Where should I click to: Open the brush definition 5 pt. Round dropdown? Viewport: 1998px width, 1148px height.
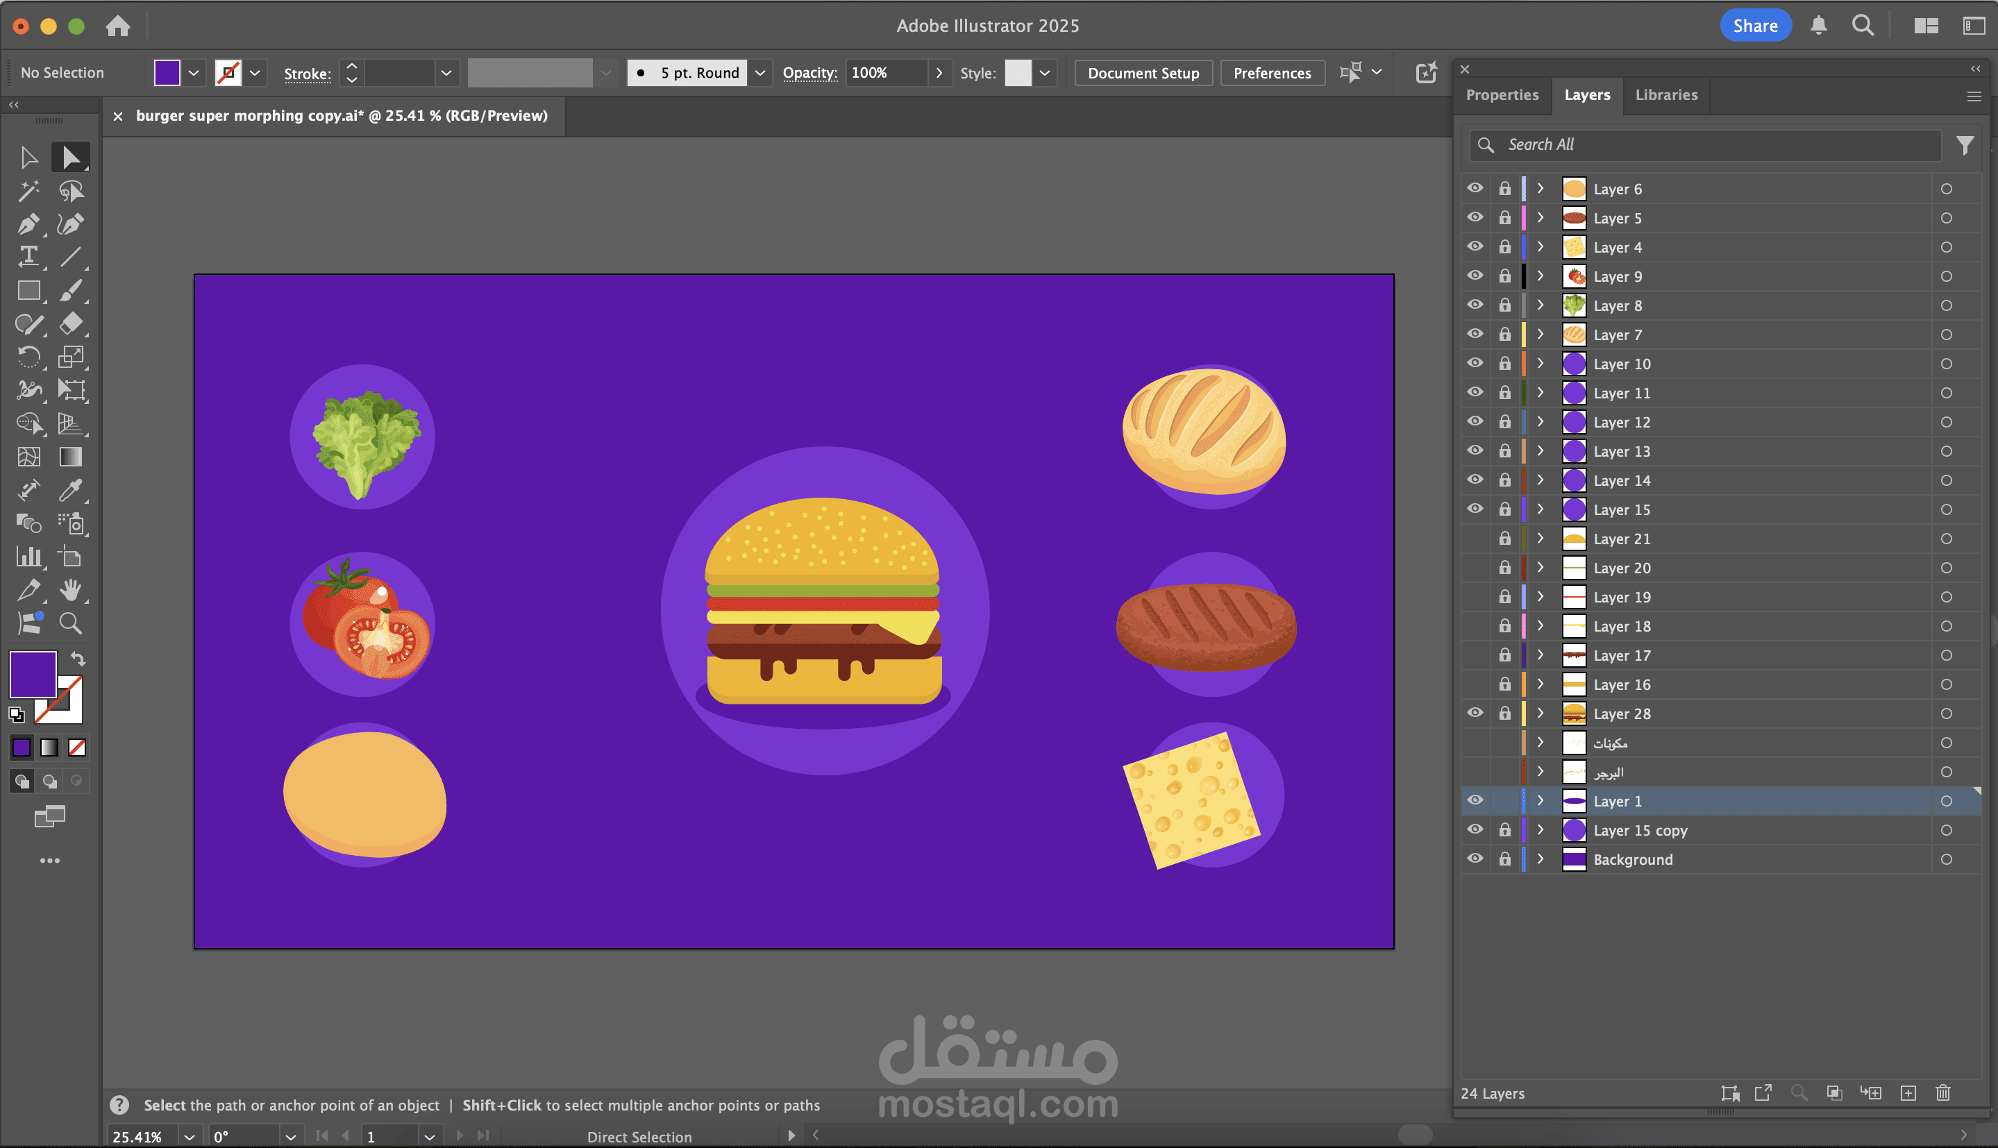pyautogui.click(x=759, y=73)
